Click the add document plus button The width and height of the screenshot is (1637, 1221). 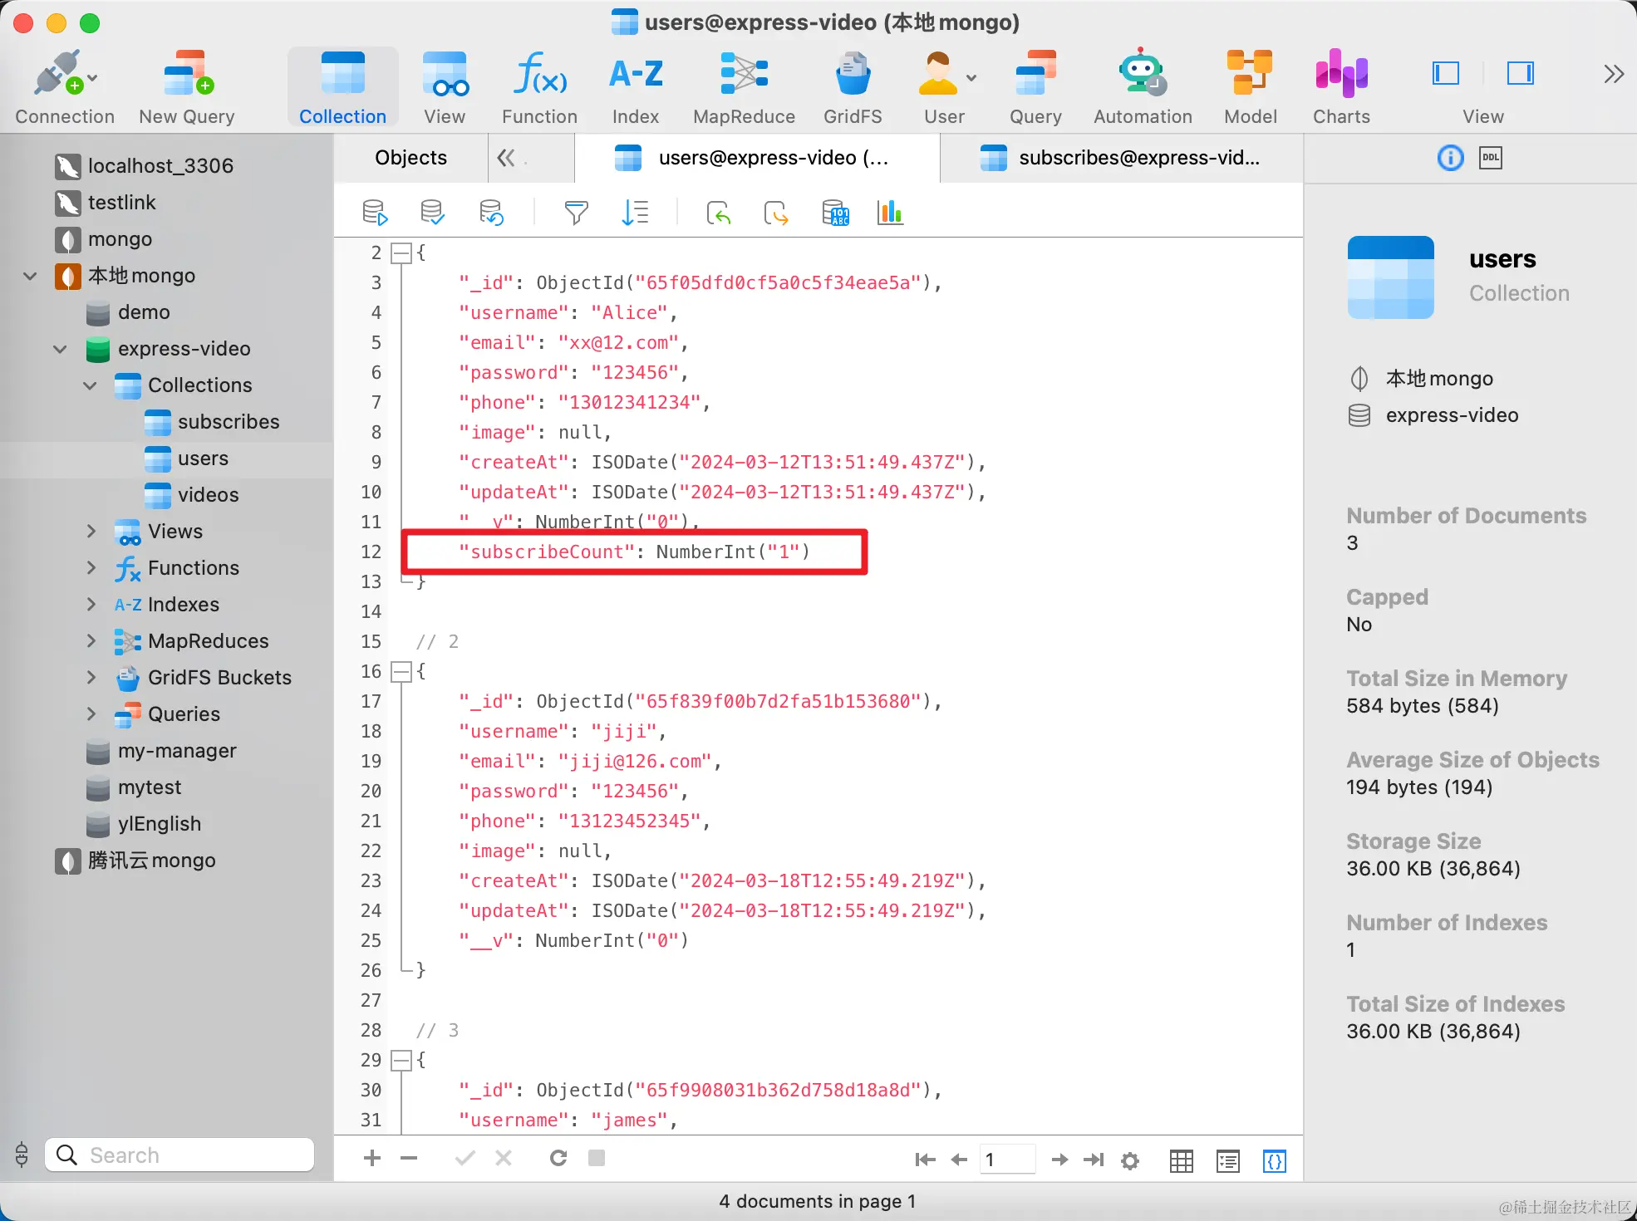coord(372,1158)
